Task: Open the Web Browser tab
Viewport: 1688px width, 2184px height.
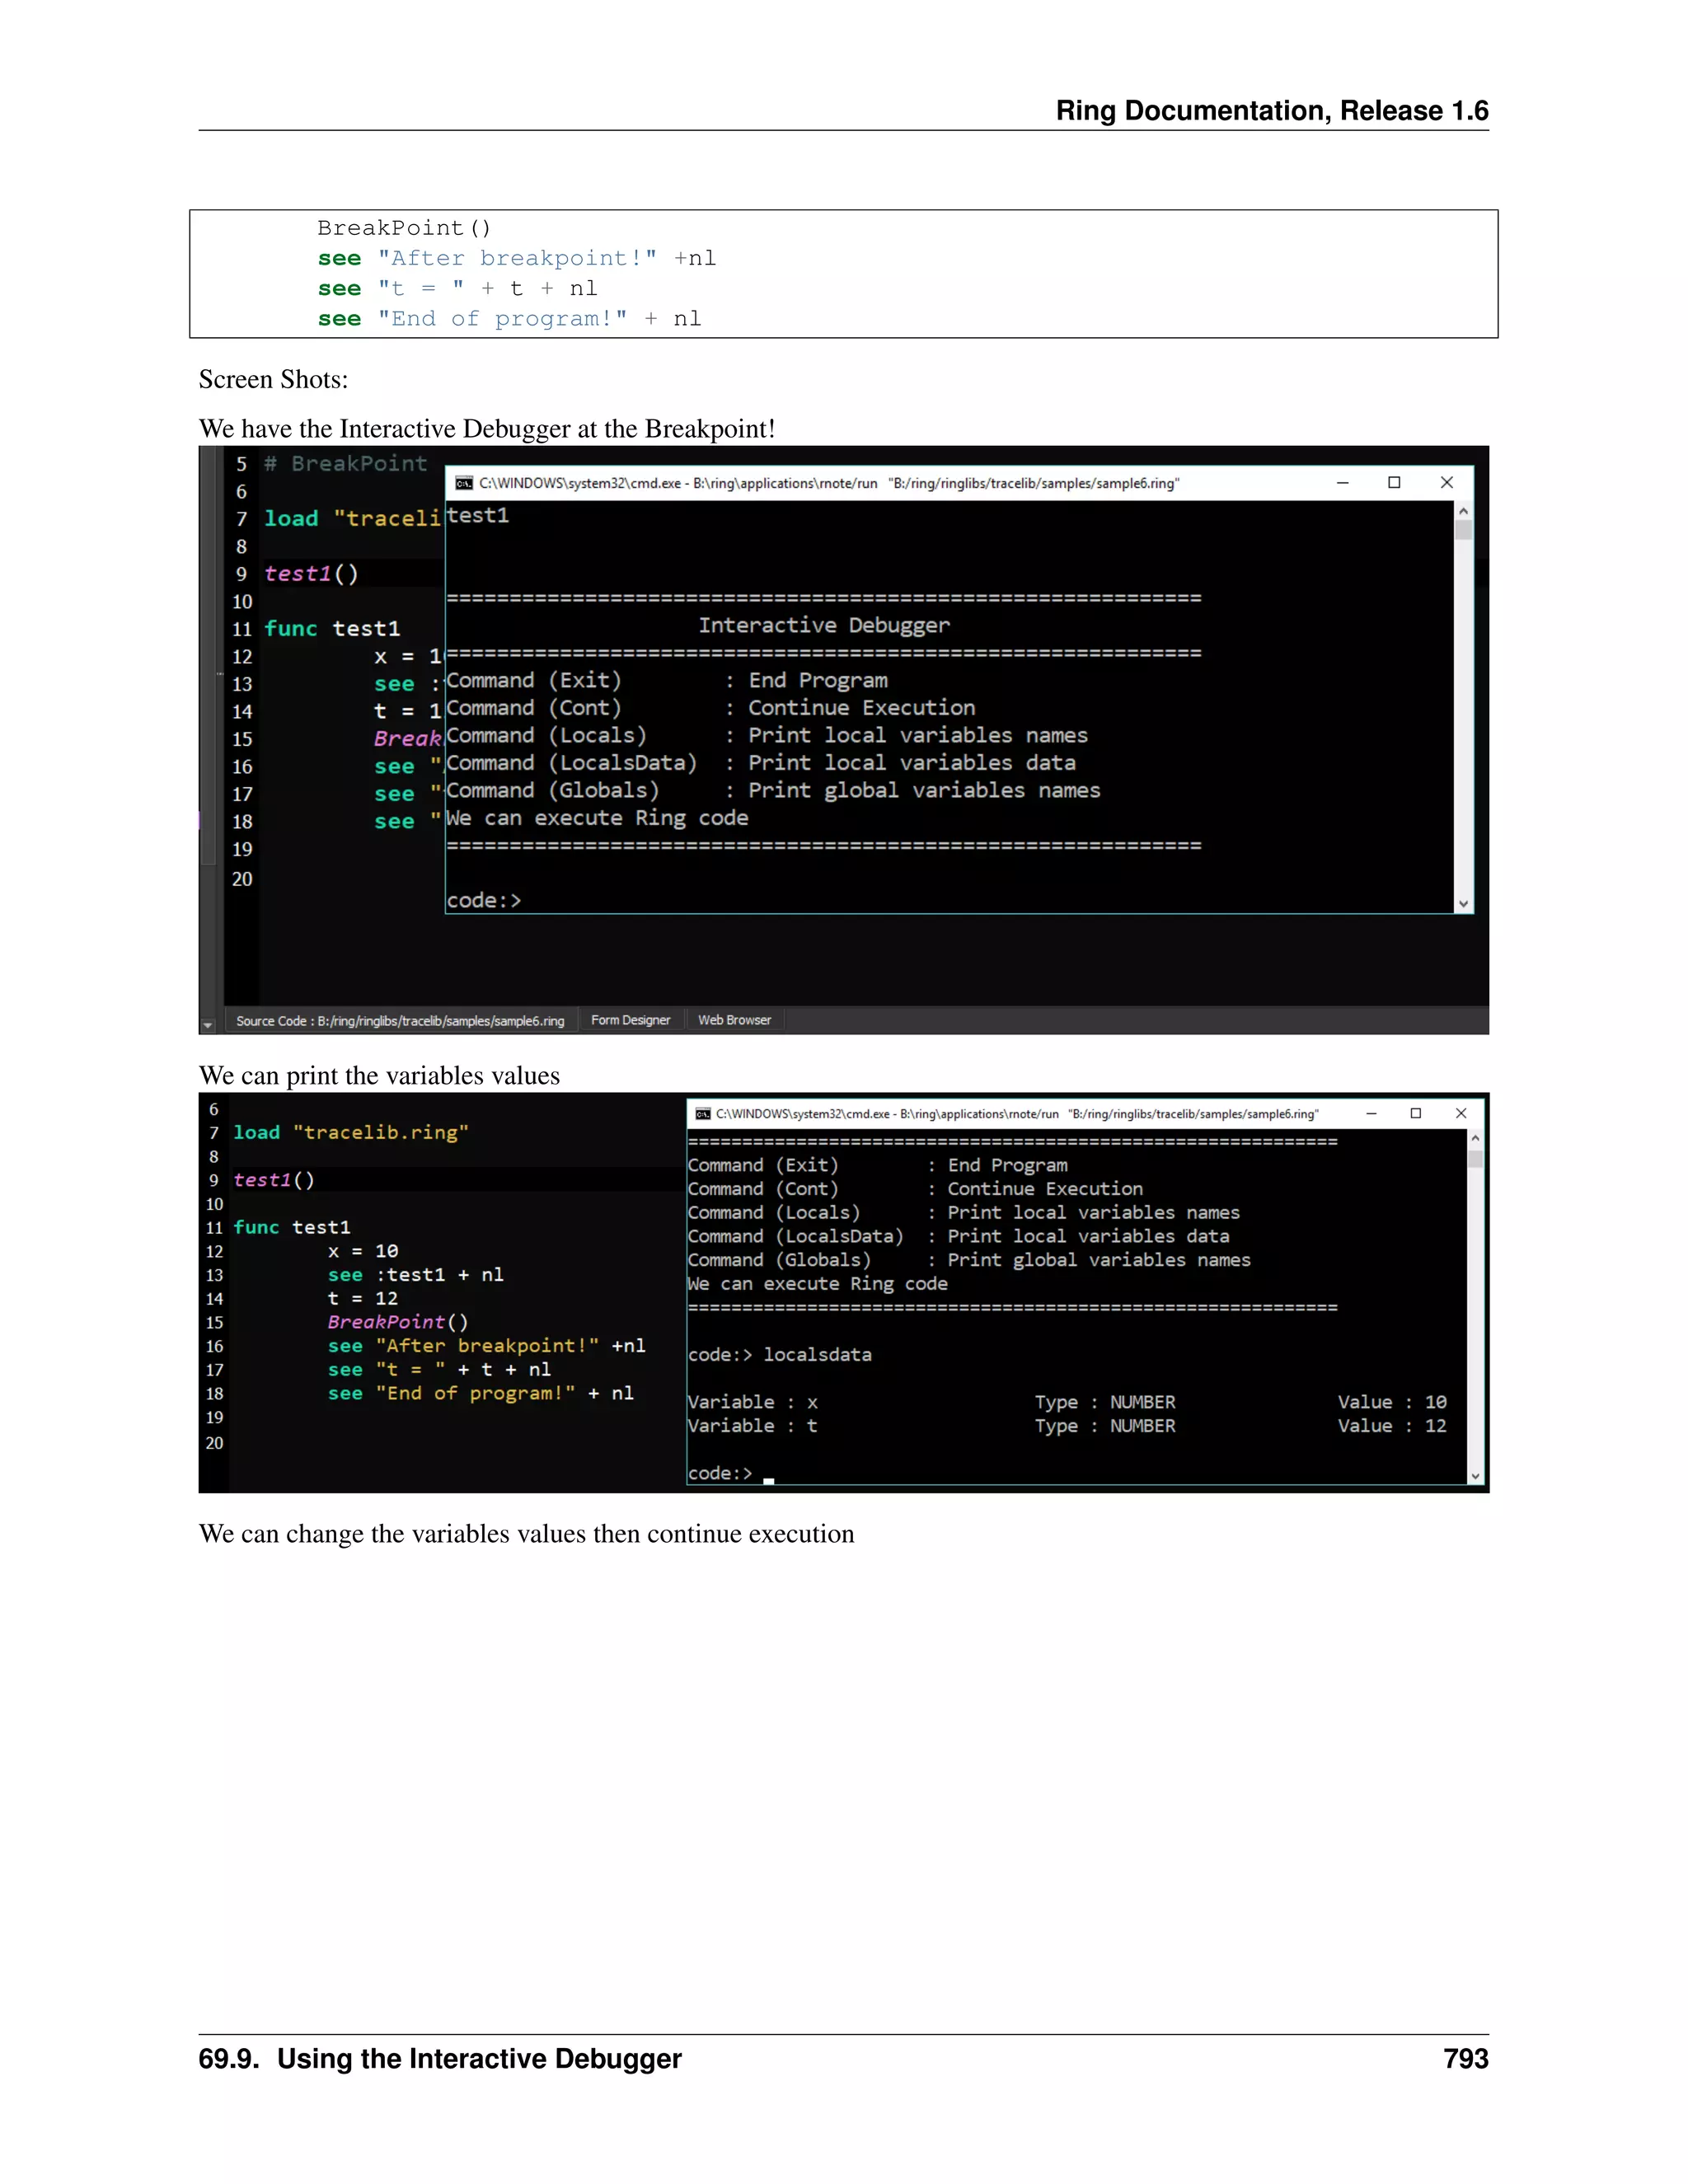Action: (x=734, y=1020)
